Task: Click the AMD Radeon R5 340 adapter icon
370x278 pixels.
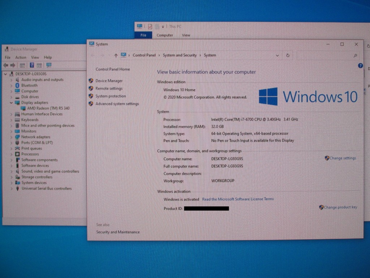Action: (23, 108)
